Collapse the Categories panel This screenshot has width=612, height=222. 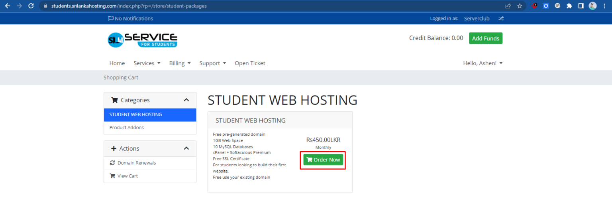pos(186,100)
